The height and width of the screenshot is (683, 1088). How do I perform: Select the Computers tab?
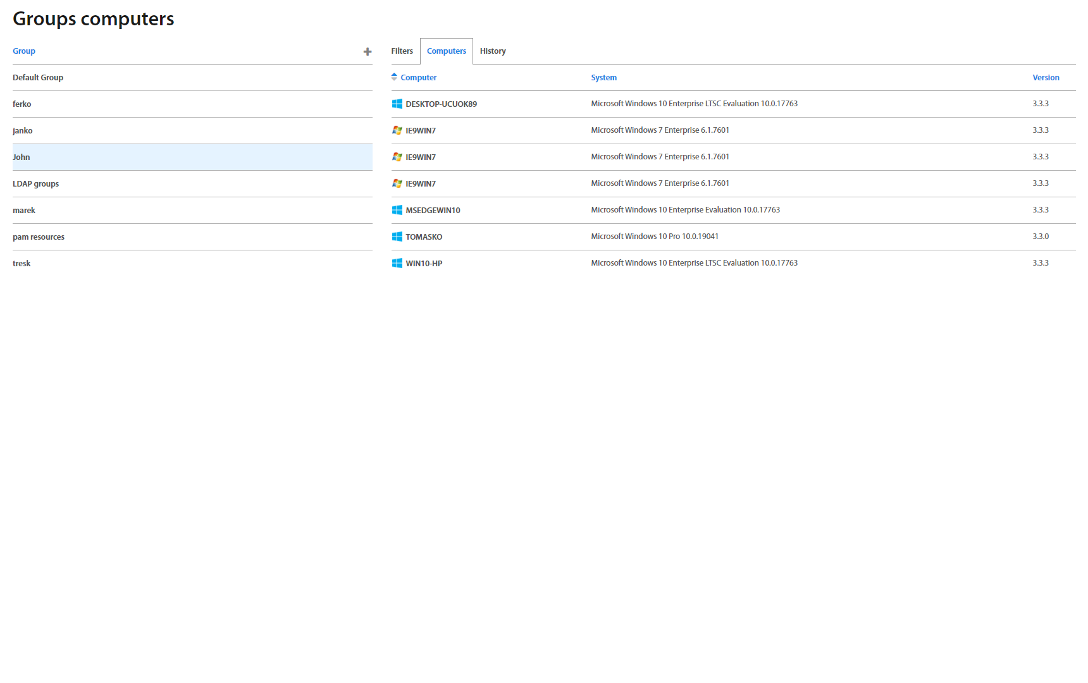[446, 51]
